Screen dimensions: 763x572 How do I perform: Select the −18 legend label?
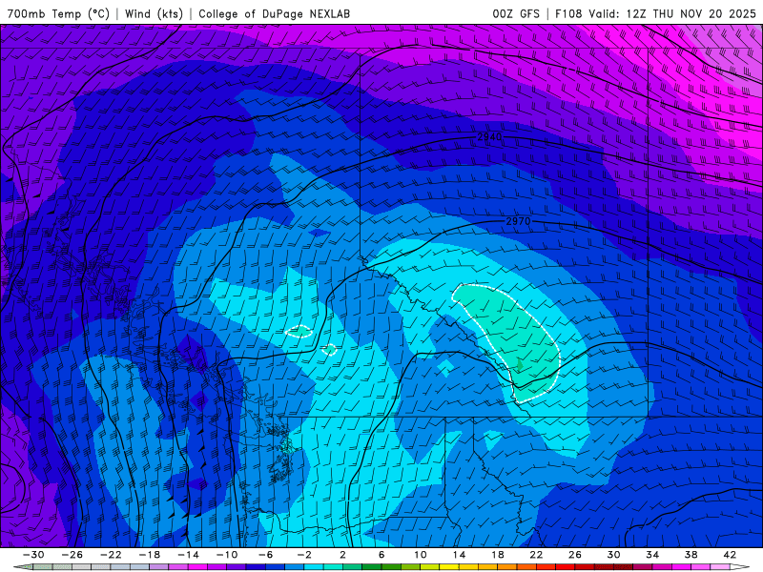coord(150,555)
